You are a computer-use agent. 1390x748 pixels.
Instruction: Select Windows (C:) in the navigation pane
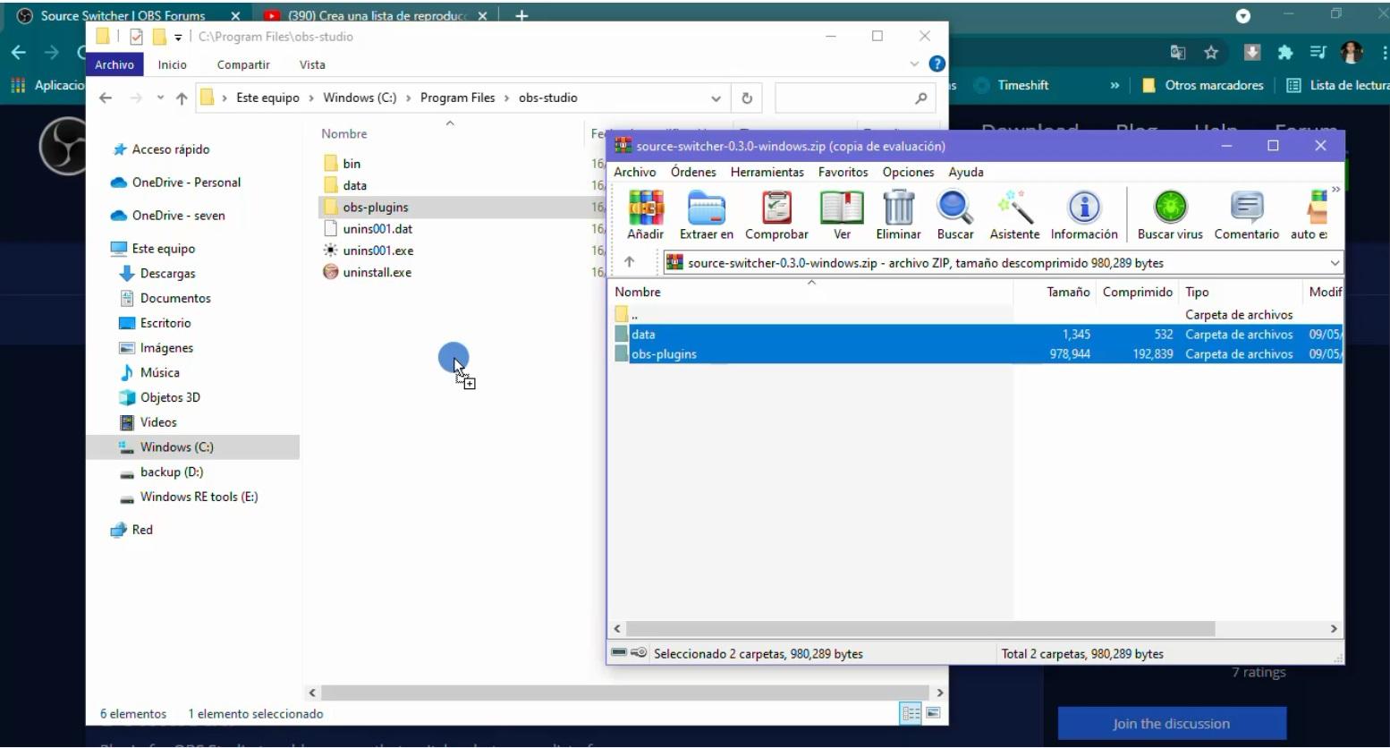click(x=176, y=446)
